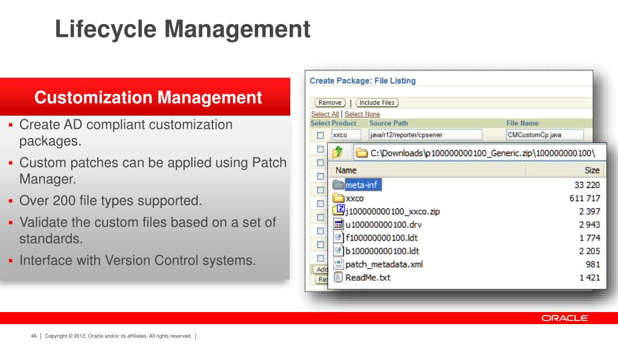Click the address path C:\Downloads\p100000000100_Generic.zip
Image resolution: width=618 pixels, height=347 pixels.
[x=482, y=153]
